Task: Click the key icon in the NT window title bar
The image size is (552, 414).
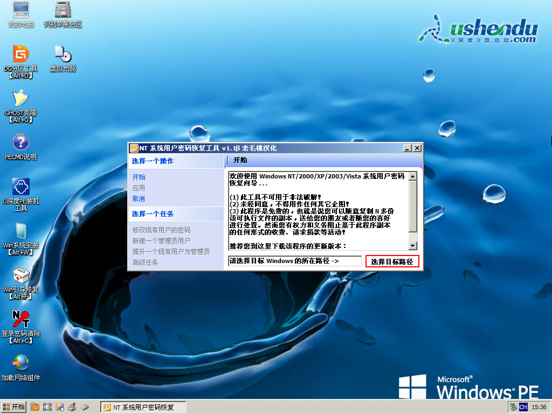Action: tap(134, 148)
